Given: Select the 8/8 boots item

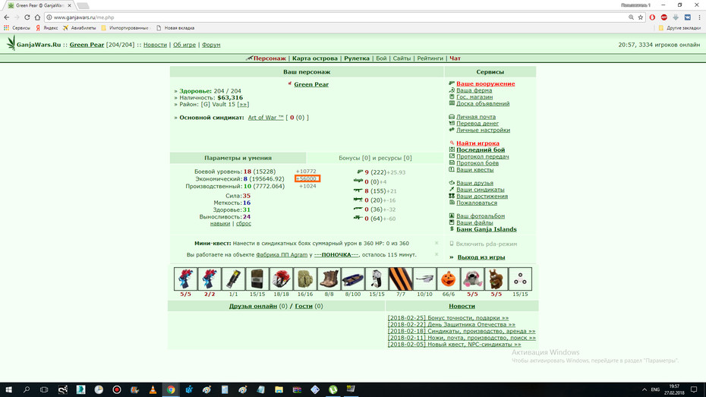Looking at the screenshot, I should 329,279.
